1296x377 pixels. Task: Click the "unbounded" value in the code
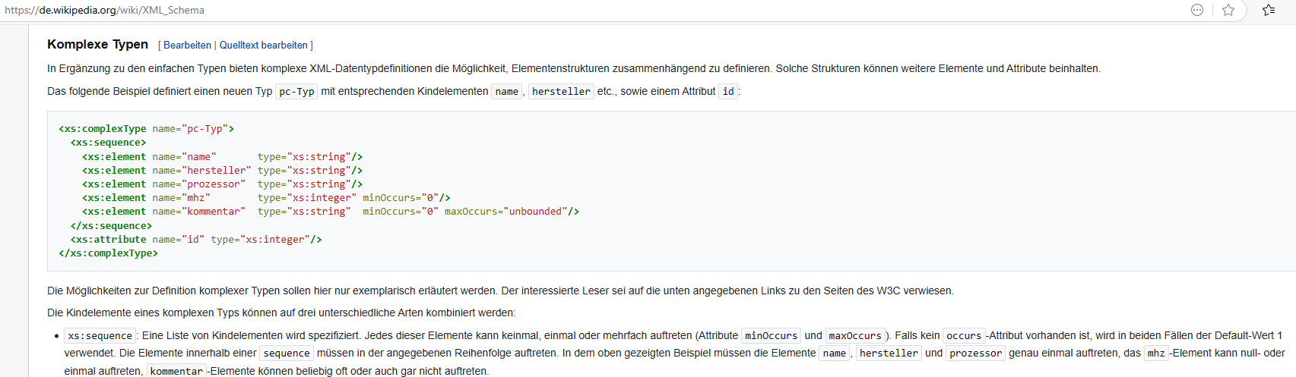tap(535, 212)
